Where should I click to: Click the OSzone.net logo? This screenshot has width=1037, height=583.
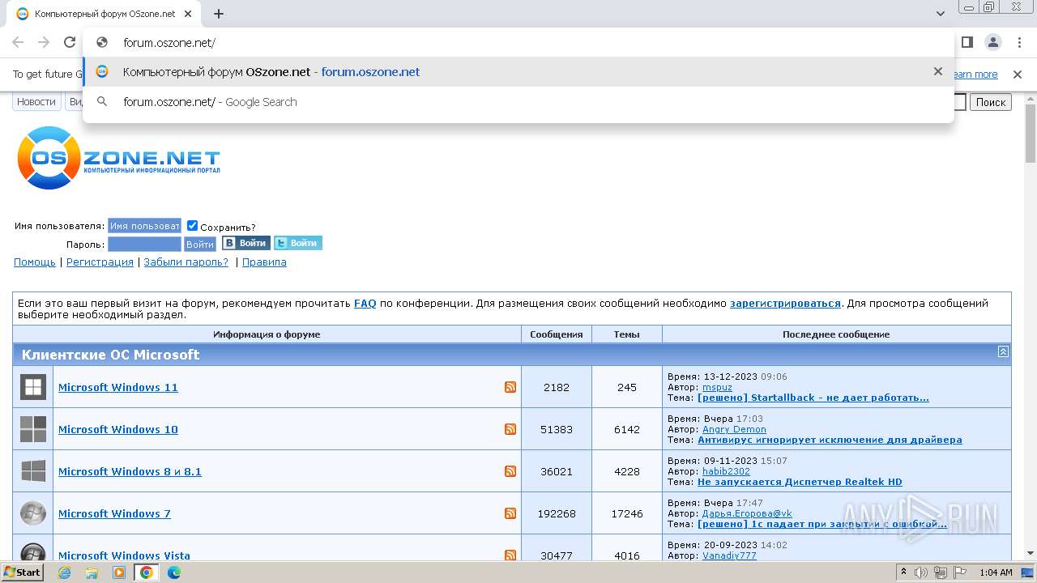click(119, 158)
